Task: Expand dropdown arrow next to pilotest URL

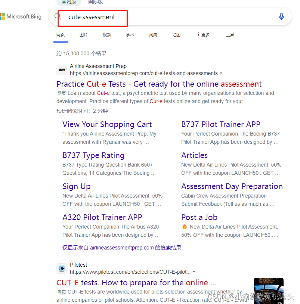Action: 194,272
